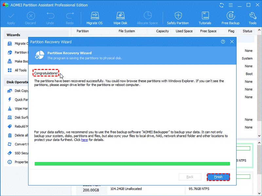The width and height of the screenshot is (262, 196).
Task: Open the hamburger menu in title bar
Action: click(231, 5)
